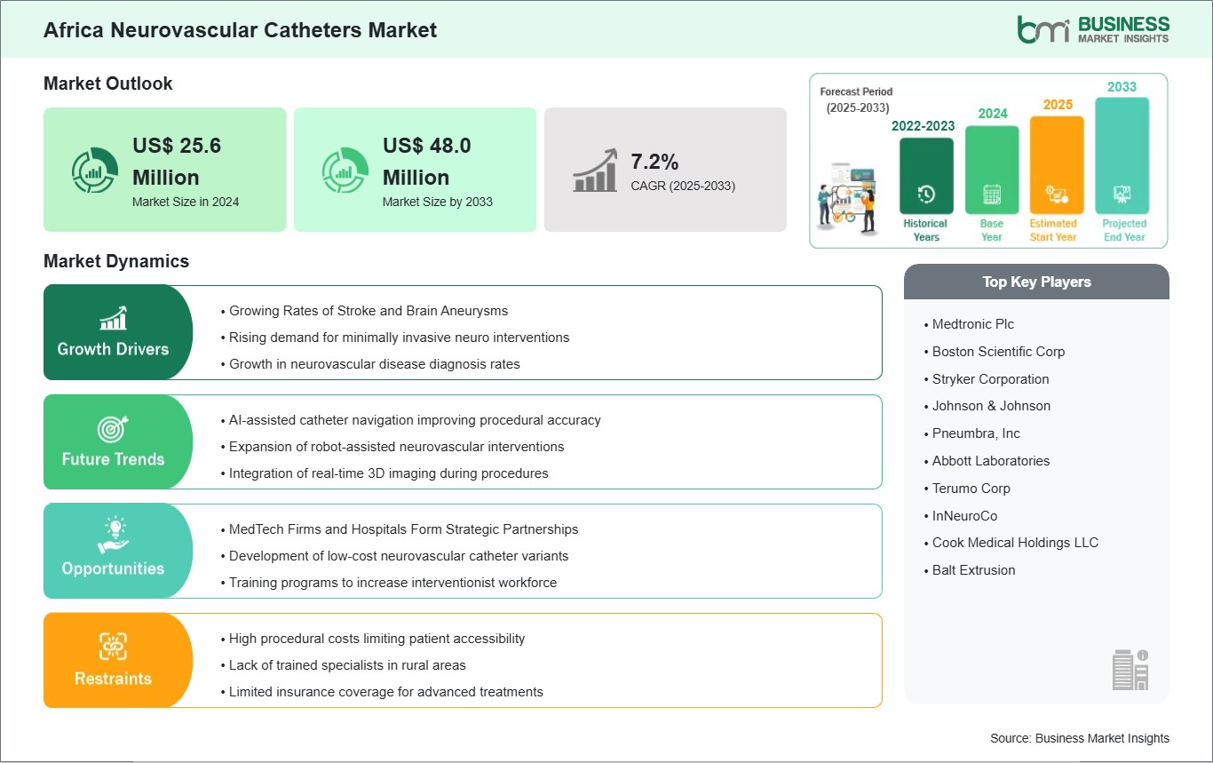Screen dimensions: 1213x763
Task: Click Stryker Corporation in the players list
Action: [x=990, y=379]
